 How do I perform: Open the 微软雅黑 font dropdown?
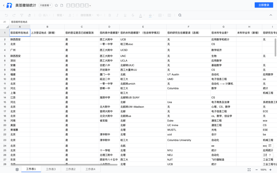(87, 15)
